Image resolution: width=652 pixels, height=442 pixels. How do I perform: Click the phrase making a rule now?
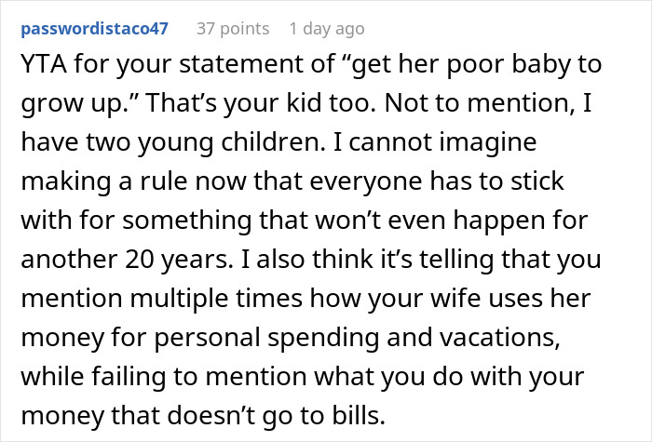tap(133, 181)
